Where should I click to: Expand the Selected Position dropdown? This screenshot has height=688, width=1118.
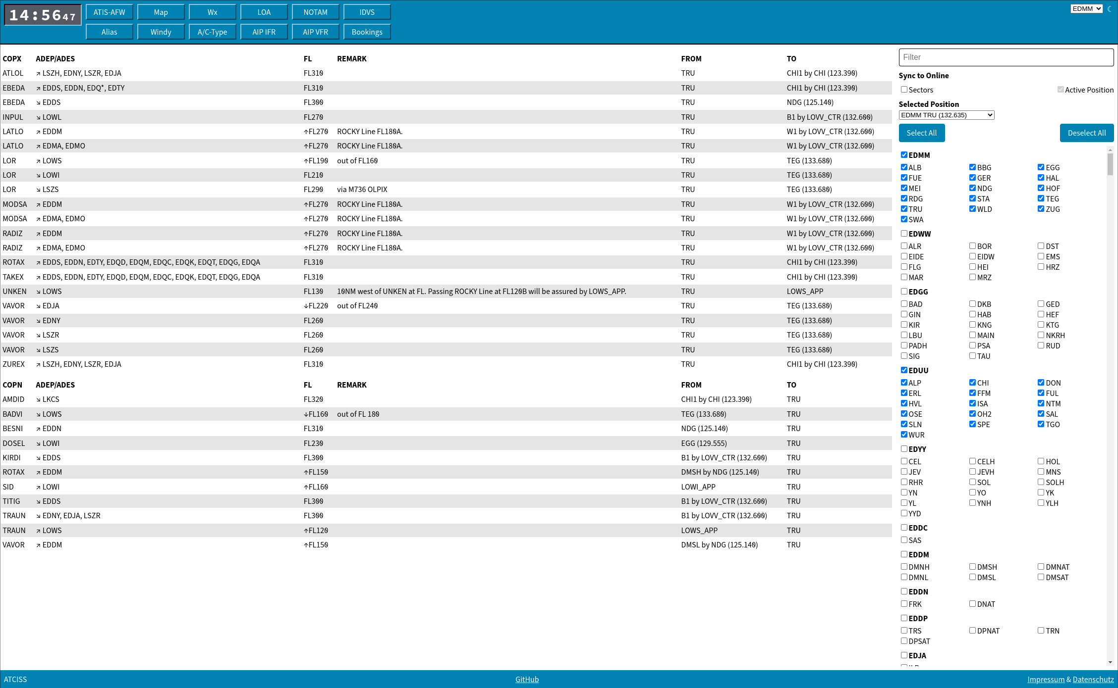946,115
